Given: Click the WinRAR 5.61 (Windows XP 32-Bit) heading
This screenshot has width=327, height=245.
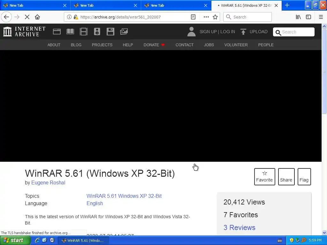Looking at the screenshot, I should tap(100, 173).
